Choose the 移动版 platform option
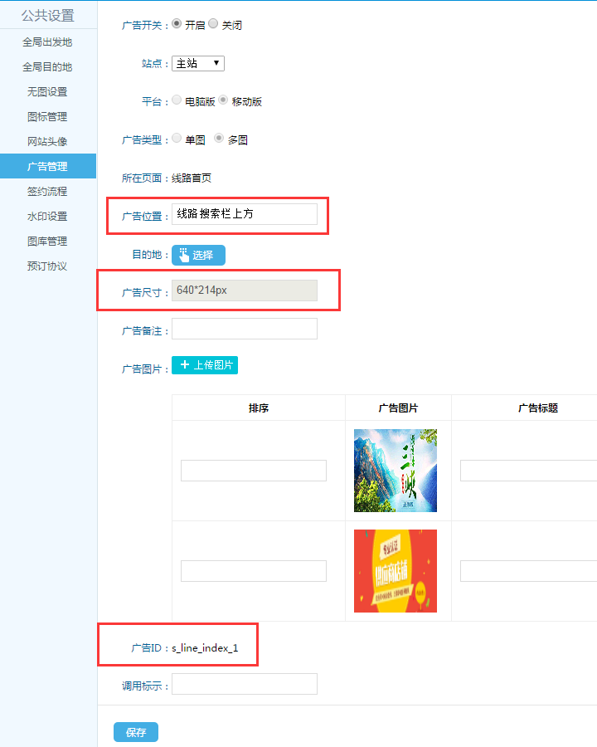597x747 pixels. (x=223, y=100)
